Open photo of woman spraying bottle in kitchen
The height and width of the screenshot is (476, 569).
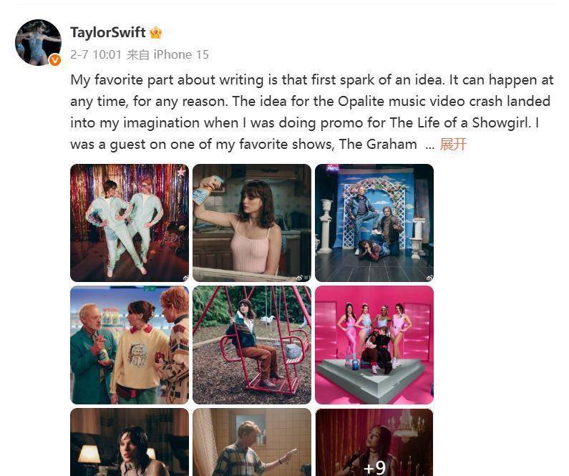(x=252, y=223)
